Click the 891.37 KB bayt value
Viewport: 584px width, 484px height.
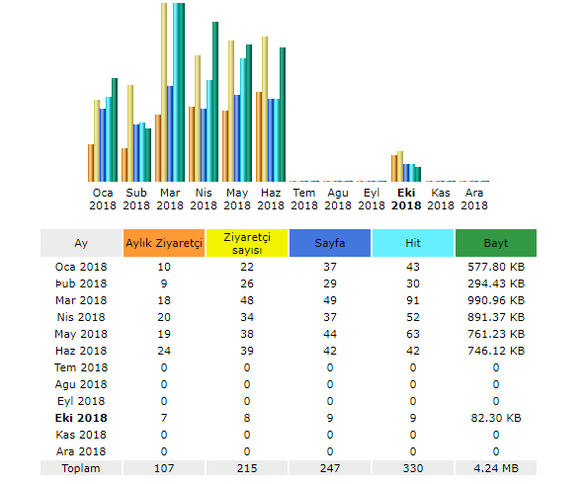[496, 317]
